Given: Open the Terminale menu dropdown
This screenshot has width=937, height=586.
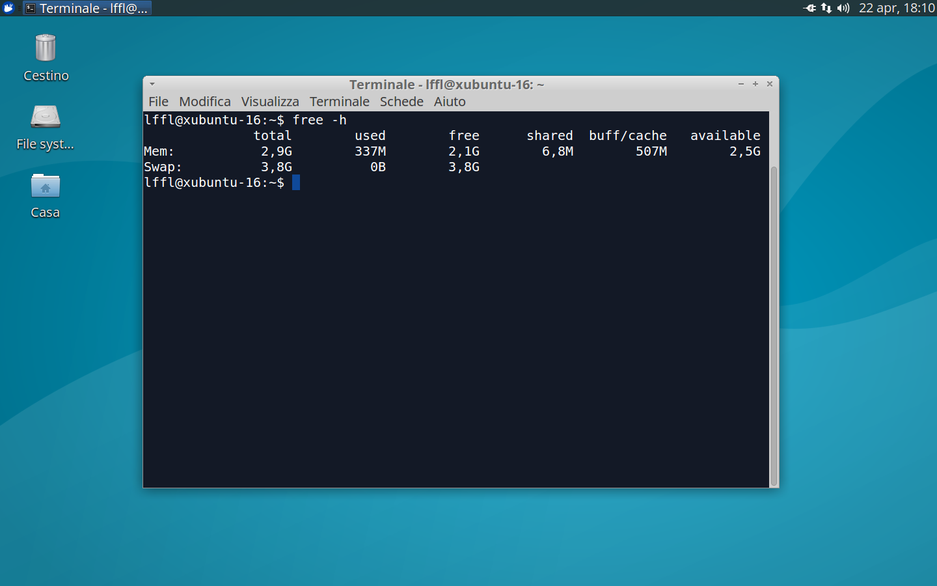Looking at the screenshot, I should (339, 102).
